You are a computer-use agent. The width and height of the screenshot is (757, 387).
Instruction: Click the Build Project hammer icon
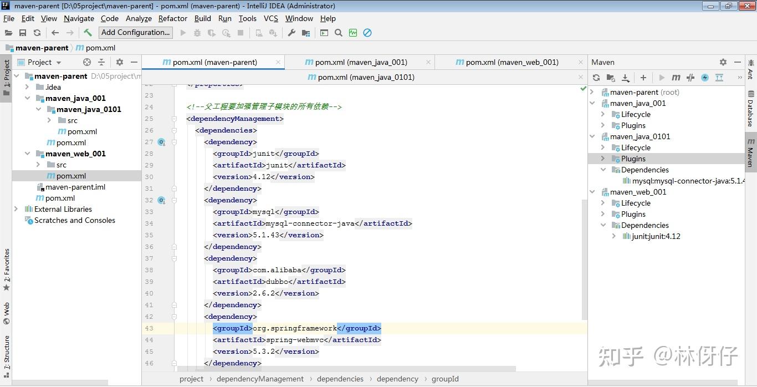88,33
